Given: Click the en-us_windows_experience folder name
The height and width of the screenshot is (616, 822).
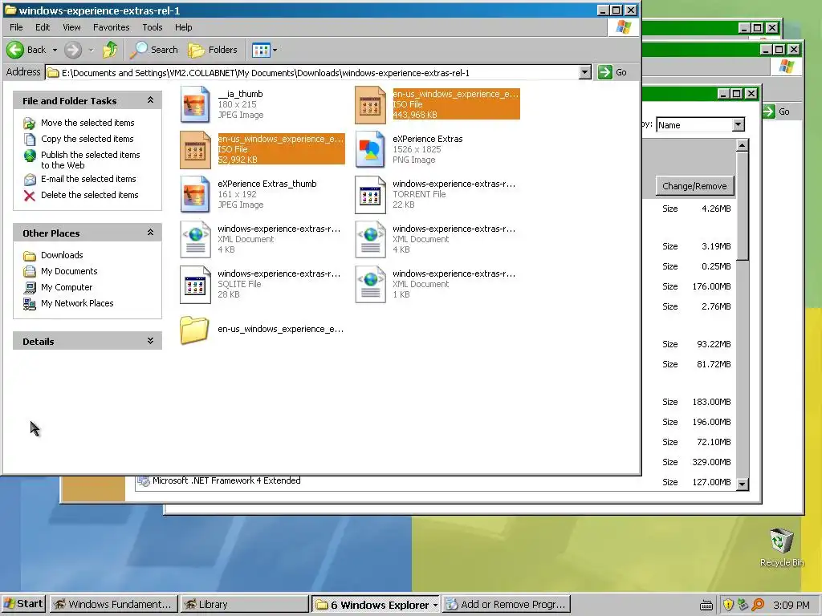Looking at the screenshot, I should tap(280, 329).
